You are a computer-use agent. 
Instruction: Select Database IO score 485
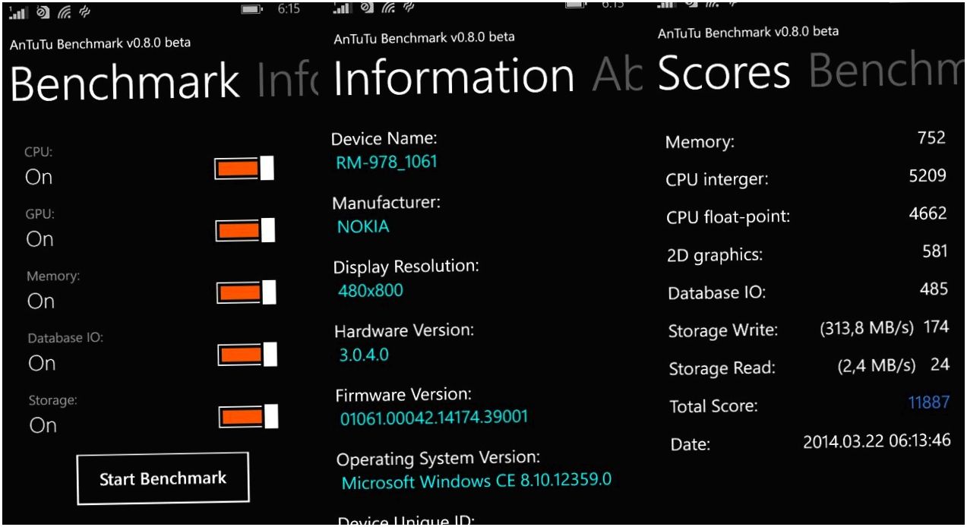(934, 289)
